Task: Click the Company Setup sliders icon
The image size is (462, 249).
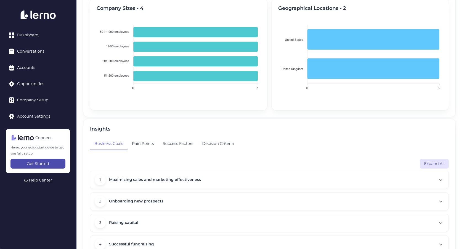Action: (12, 100)
